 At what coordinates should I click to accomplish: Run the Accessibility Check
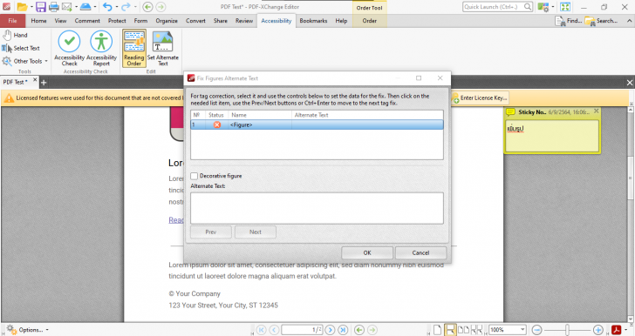pyautogui.click(x=69, y=48)
